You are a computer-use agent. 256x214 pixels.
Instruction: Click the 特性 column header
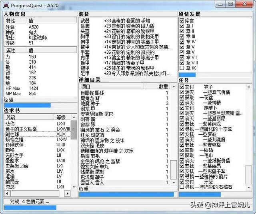15,20
